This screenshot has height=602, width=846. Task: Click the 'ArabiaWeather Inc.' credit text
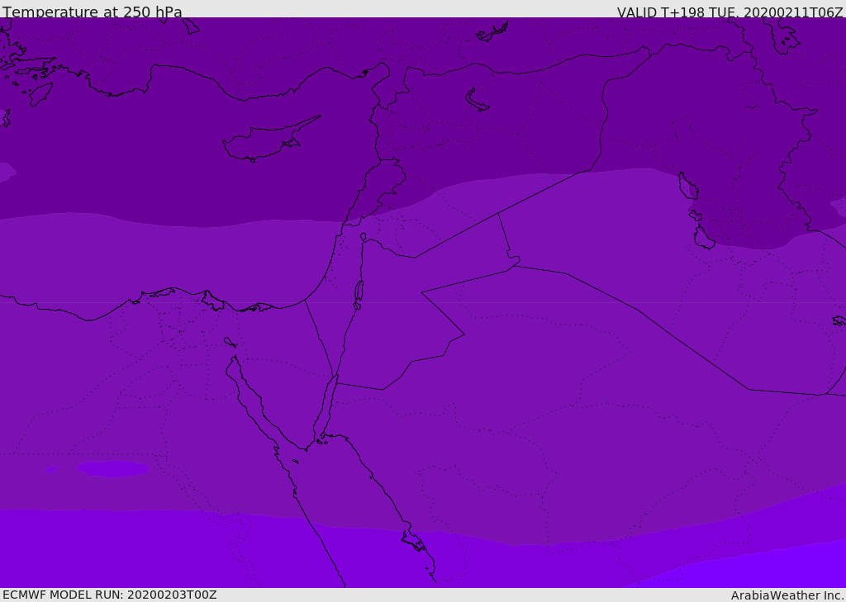tap(787, 595)
